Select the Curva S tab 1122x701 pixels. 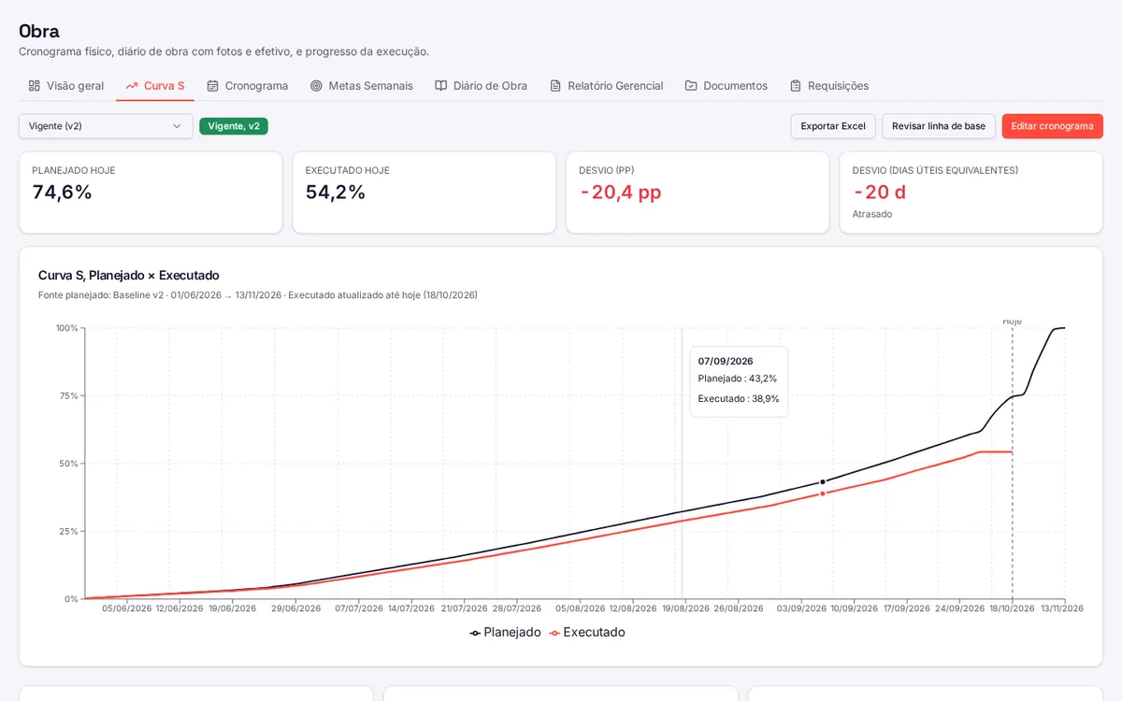(155, 86)
